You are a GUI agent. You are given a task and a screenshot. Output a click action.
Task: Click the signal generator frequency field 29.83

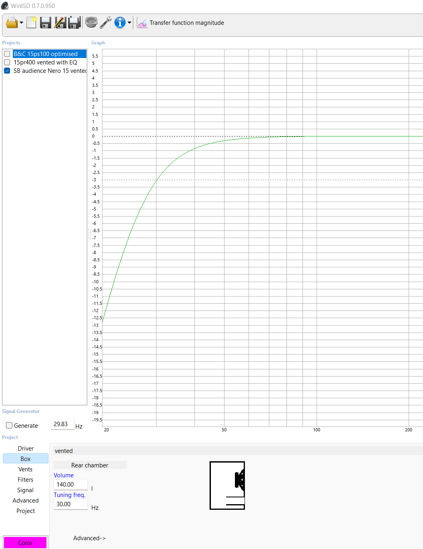[62, 424]
